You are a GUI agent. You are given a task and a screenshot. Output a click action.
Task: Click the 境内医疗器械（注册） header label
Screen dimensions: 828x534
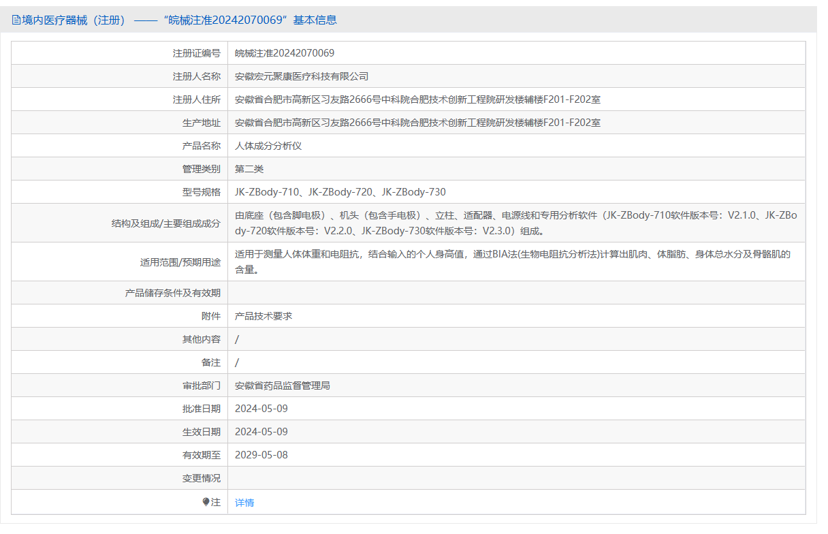click(x=68, y=20)
